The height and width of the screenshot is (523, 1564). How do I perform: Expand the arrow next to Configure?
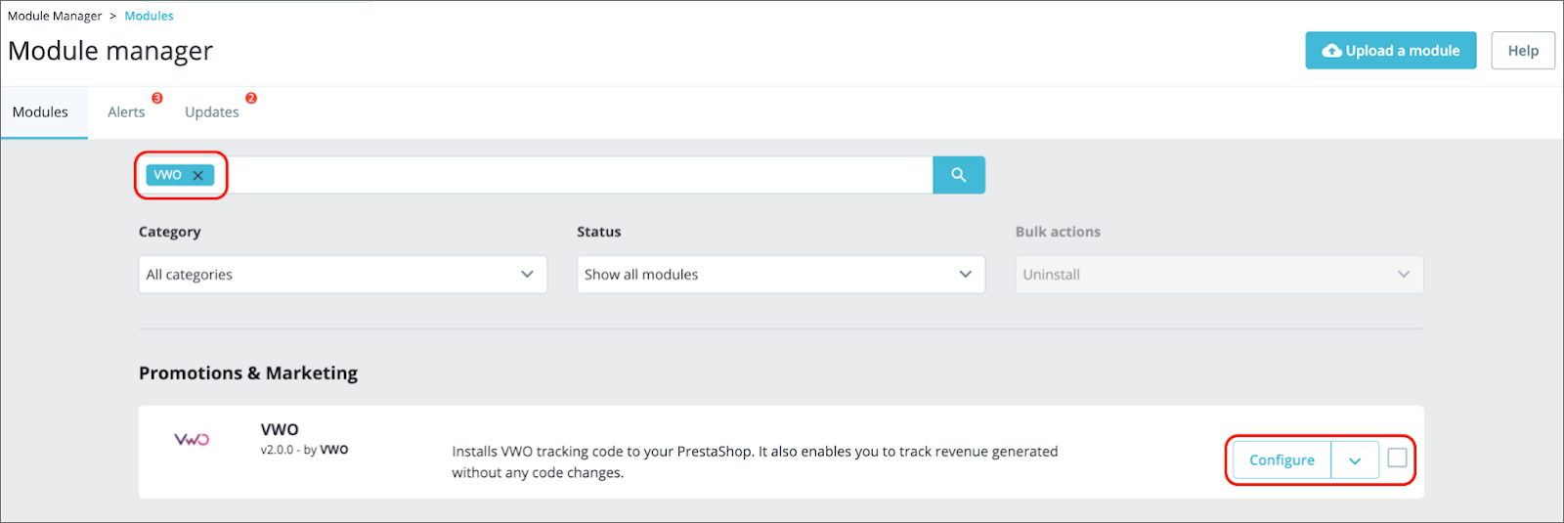[1355, 460]
